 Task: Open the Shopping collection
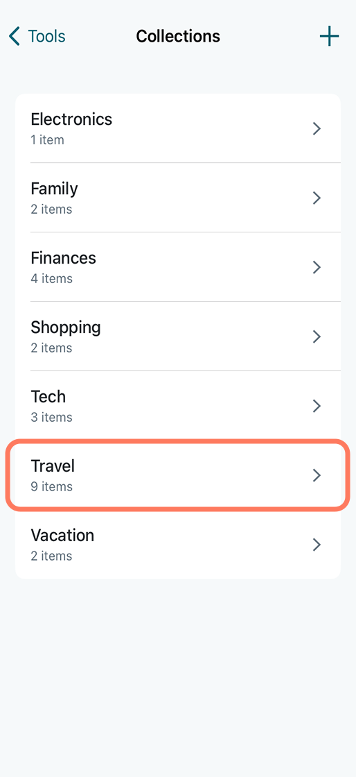tap(178, 336)
